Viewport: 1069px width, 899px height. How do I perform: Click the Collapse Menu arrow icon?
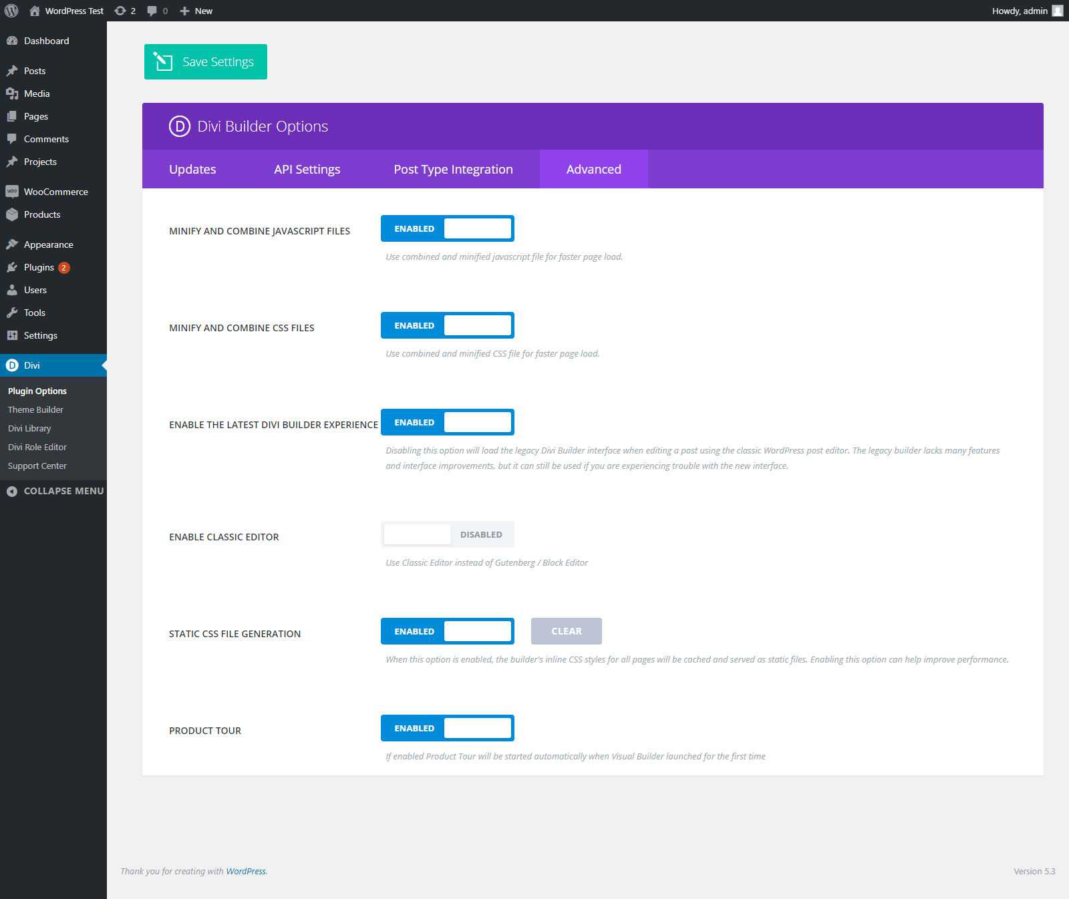tap(12, 491)
